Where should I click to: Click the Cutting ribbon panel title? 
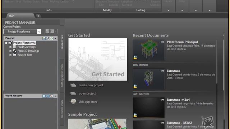pos(141,10)
